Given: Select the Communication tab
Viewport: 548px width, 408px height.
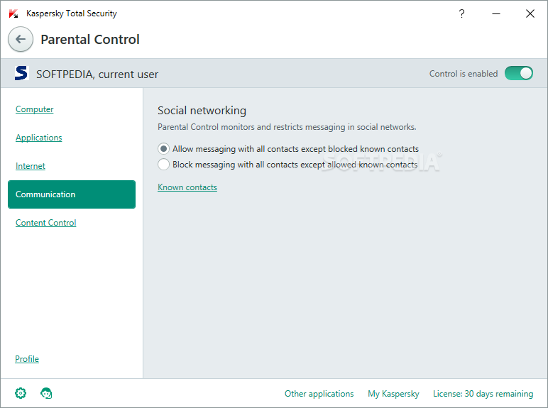Looking at the screenshot, I should coord(72,194).
